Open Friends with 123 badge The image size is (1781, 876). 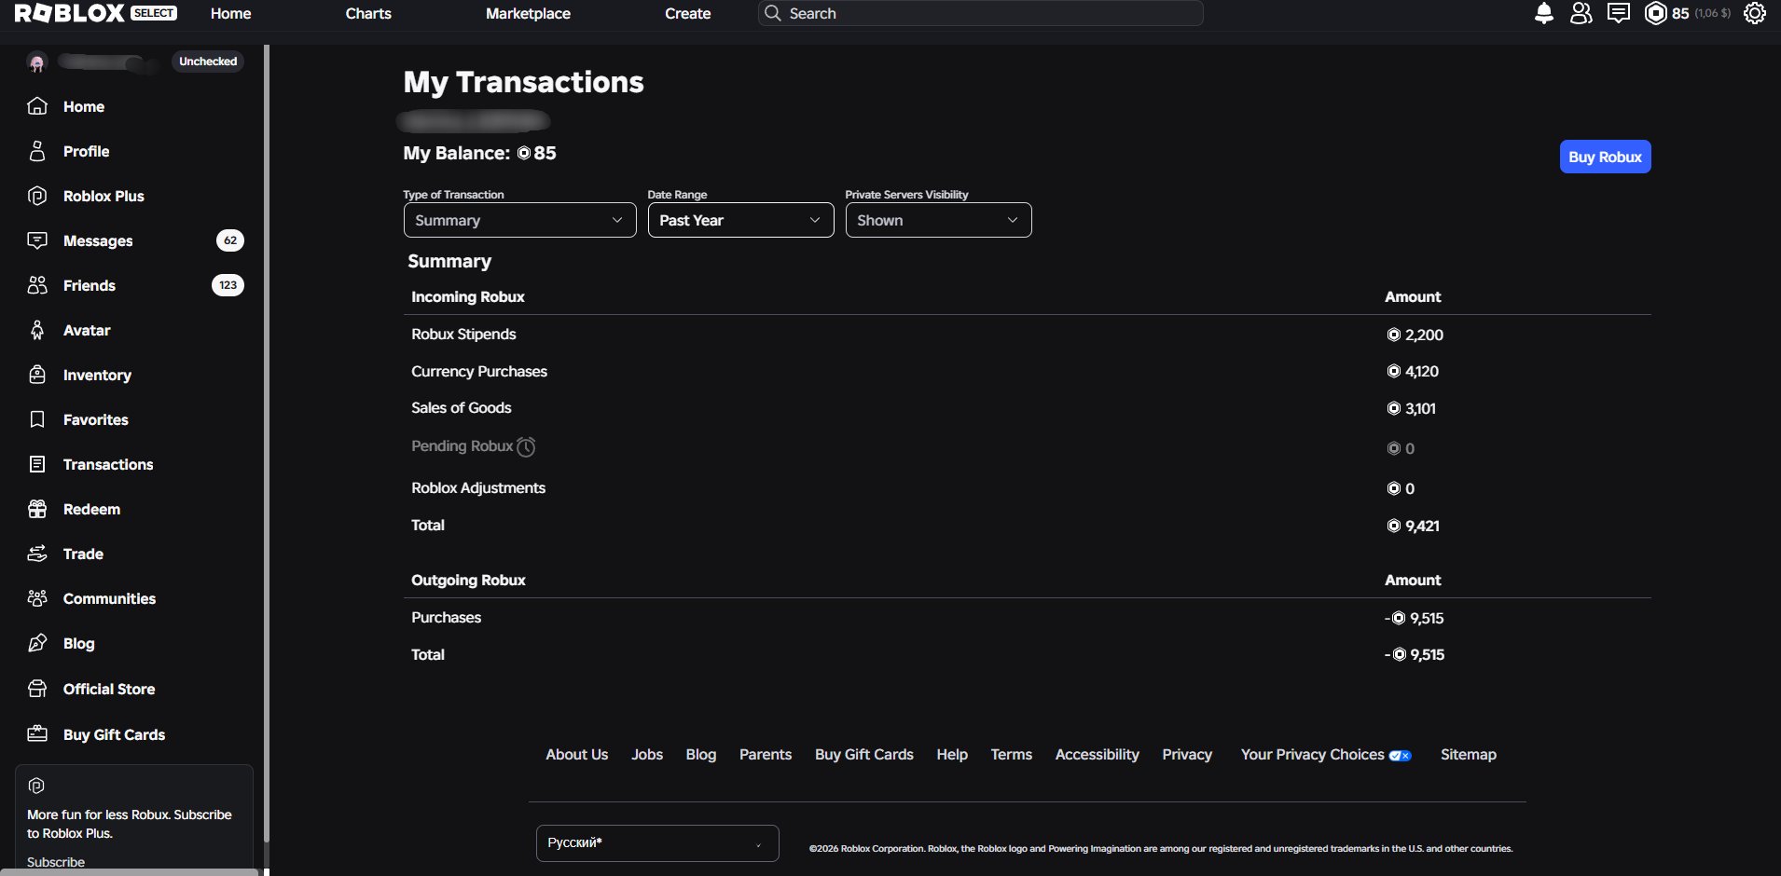[x=135, y=285]
